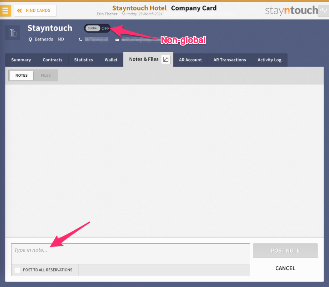The height and width of the screenshot is (287, 329).
Task: Toggle the Global switch on
Action: click(97, 28)
